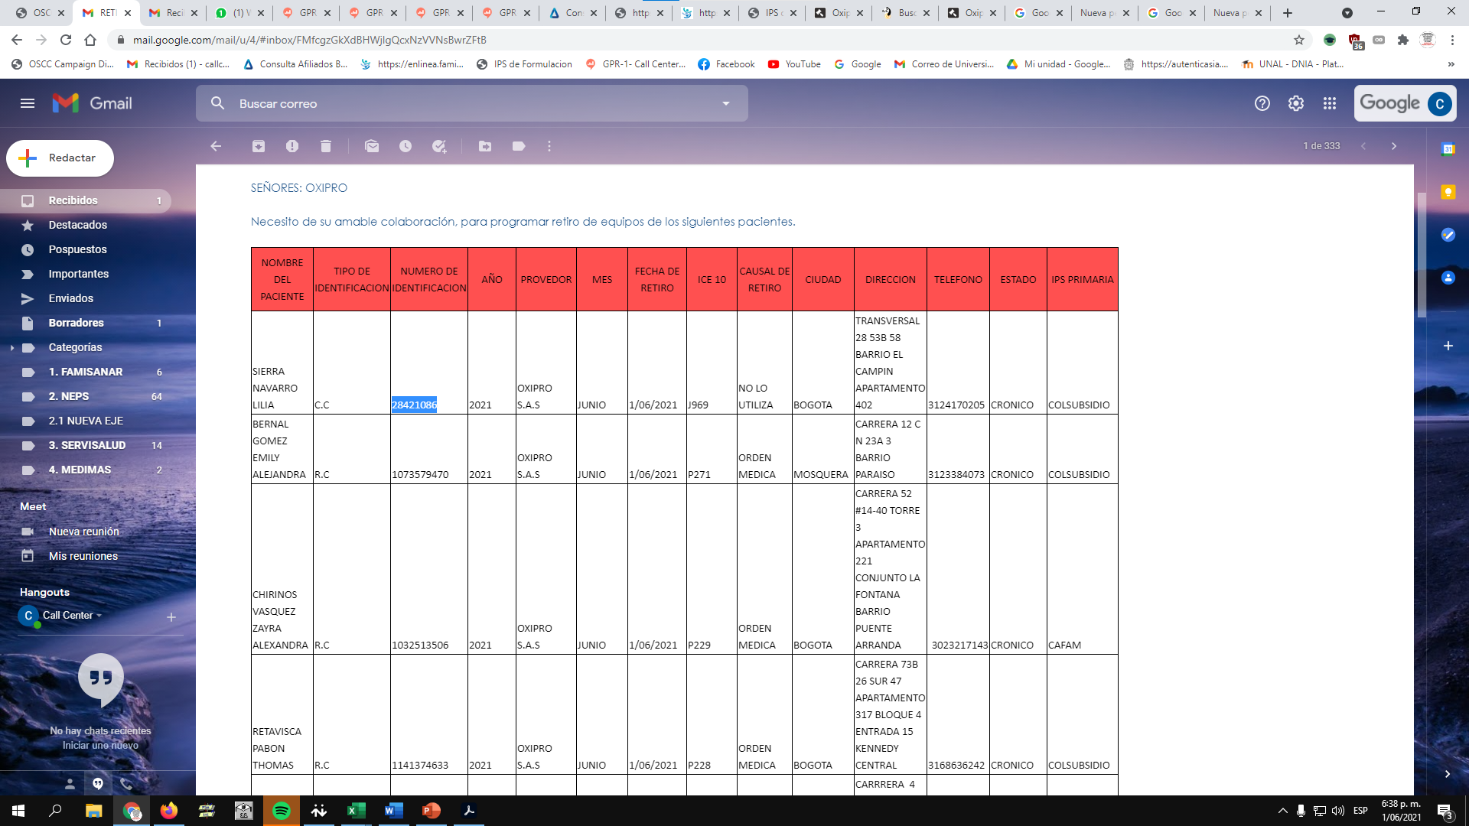Open Google apps grid
The image size is (1469, 826).
click(1330, 103)
